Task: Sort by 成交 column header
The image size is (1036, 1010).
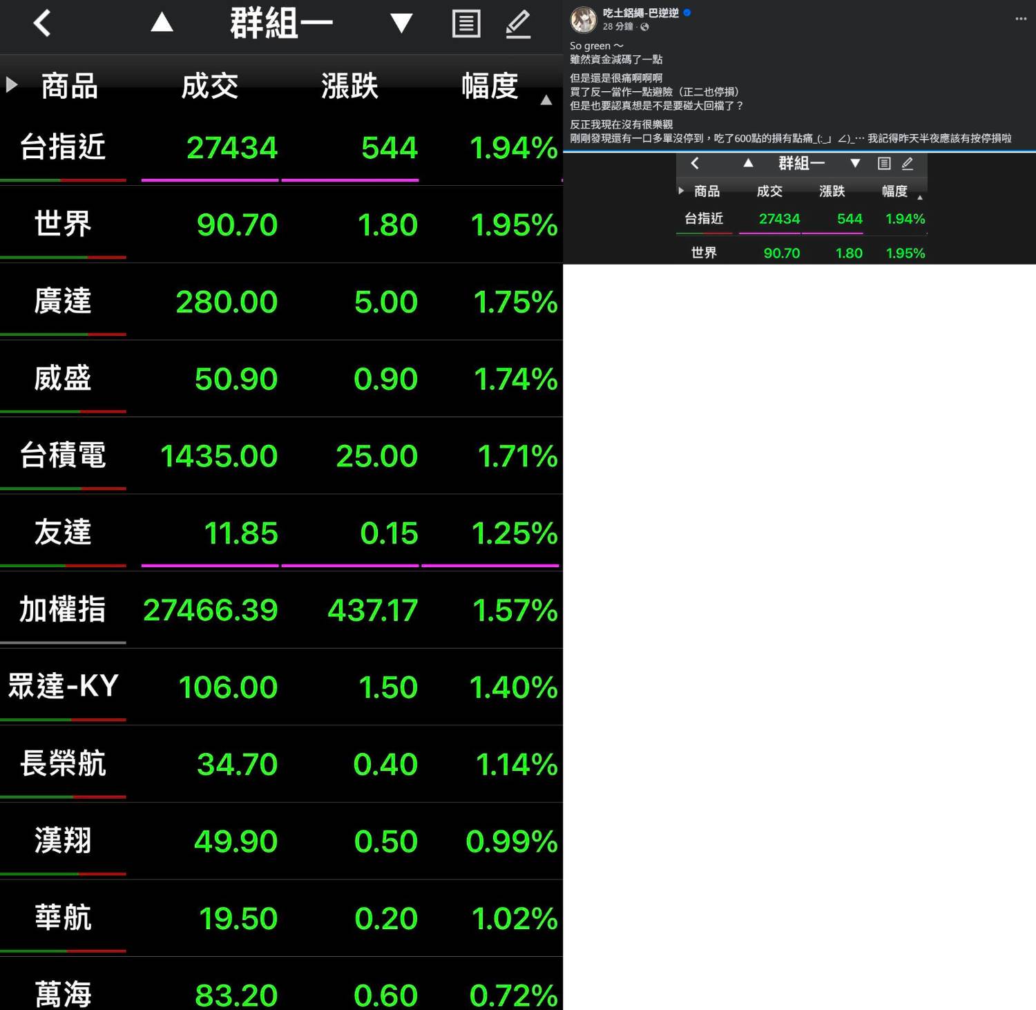Action: pyautogui.click(x=209, y=87)
